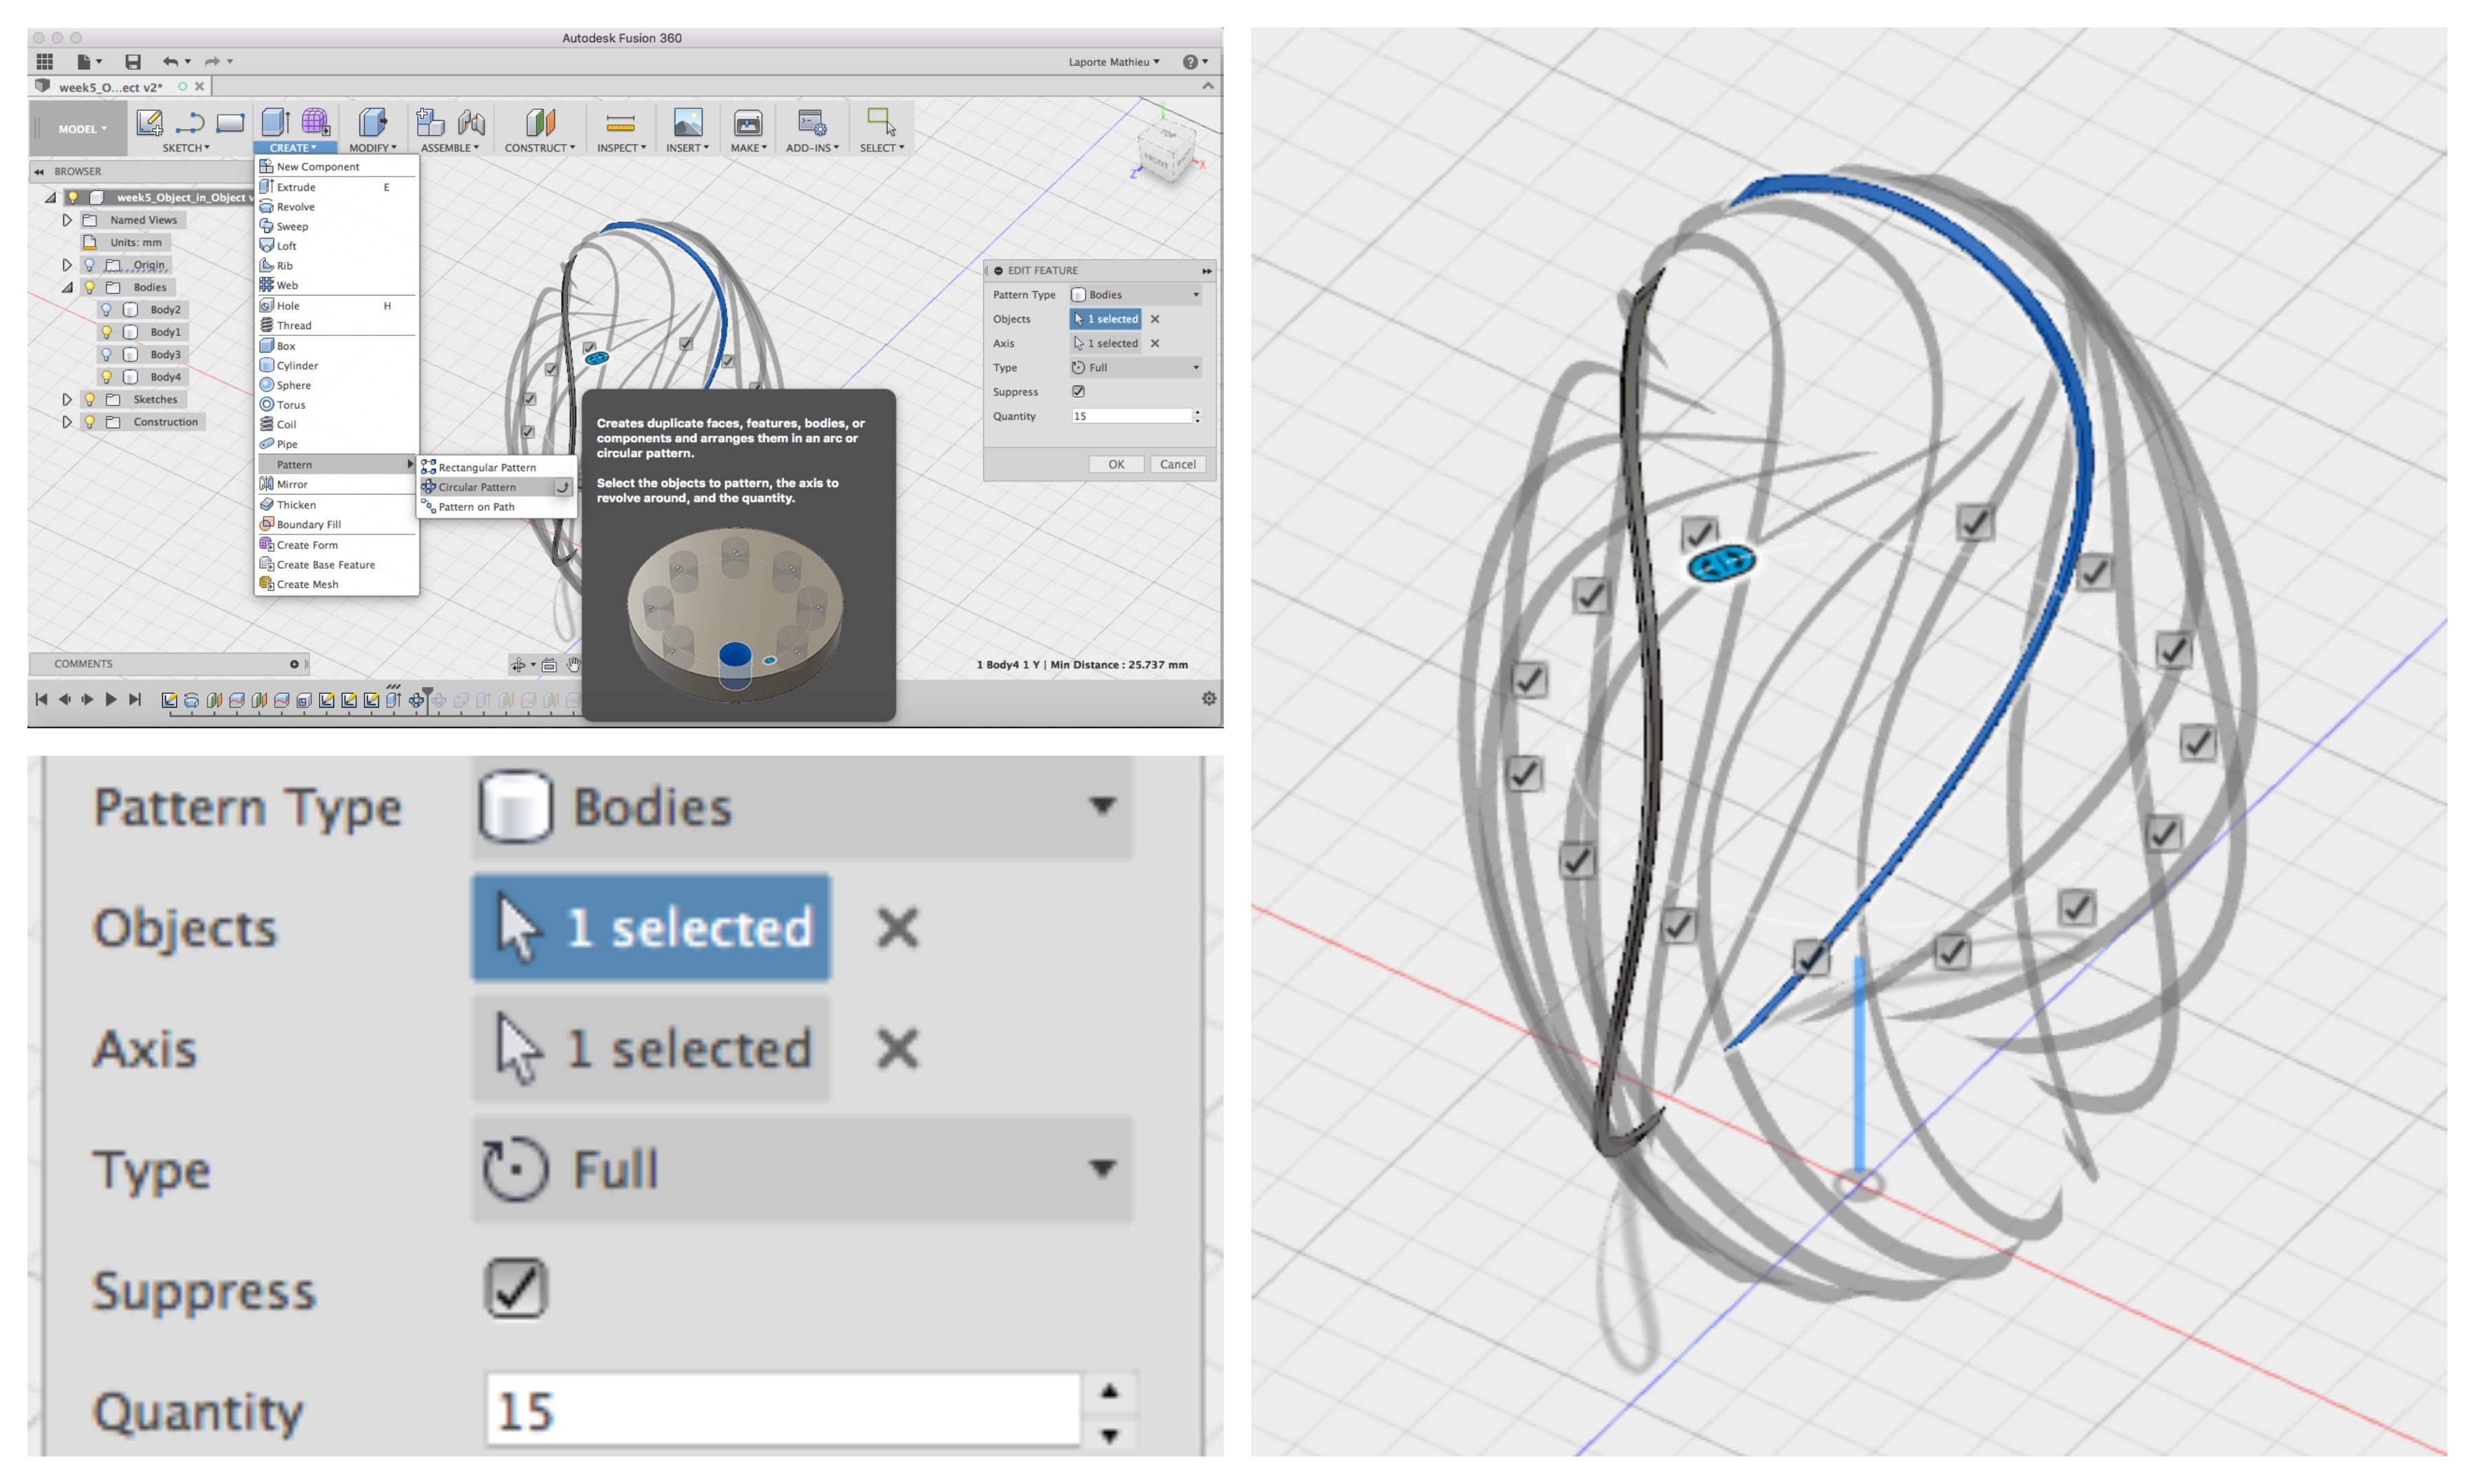Viewport: 2475px width, 1484px height.
Task: Click the Pan hand icon
Action: point(573,665)
